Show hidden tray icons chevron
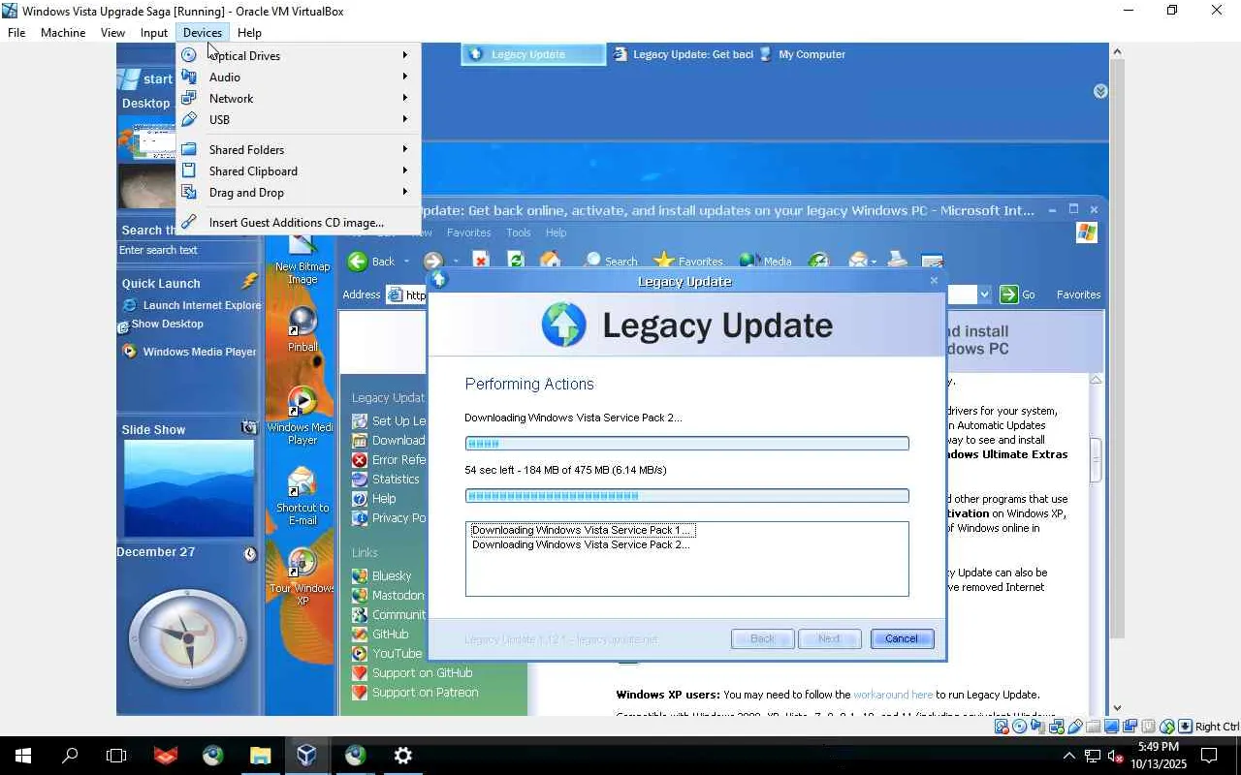1241x775 pixels. [1068, 756]
